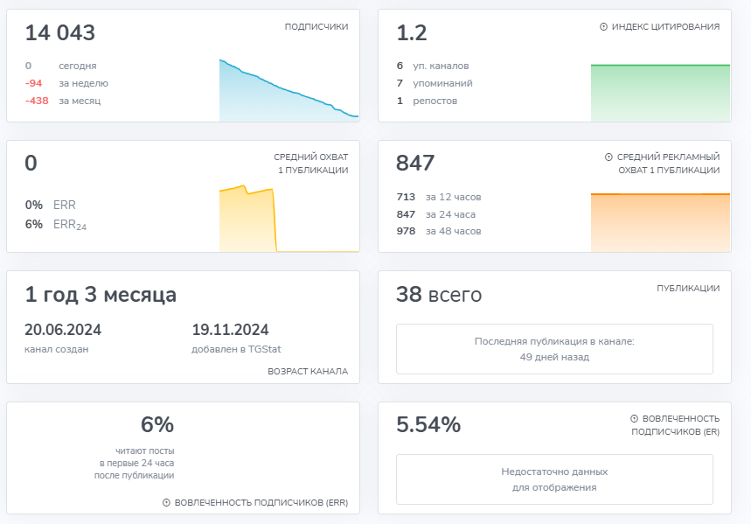Click icon before ВОВЛЕЧЕННОСТЬ ПОДПИСЧИКОВ (ERR) label

pos(166,503)
